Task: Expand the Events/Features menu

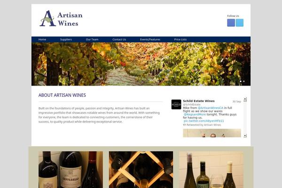Action: pos(150,39)
